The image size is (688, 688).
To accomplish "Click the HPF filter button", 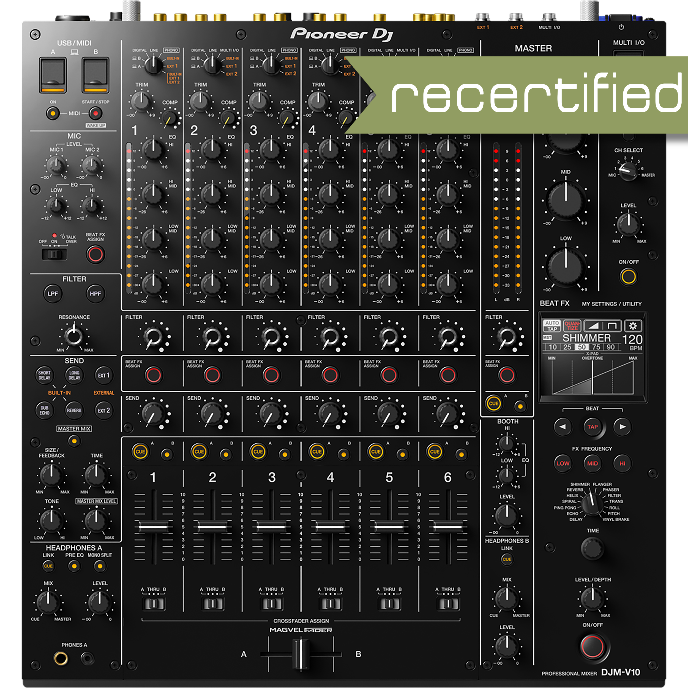I will [x=95, y=294].
